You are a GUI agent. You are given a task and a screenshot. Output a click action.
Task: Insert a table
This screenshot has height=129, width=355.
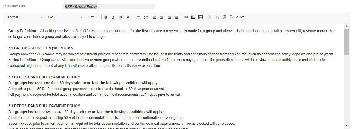pyautogui.click(x=200, y=17)
